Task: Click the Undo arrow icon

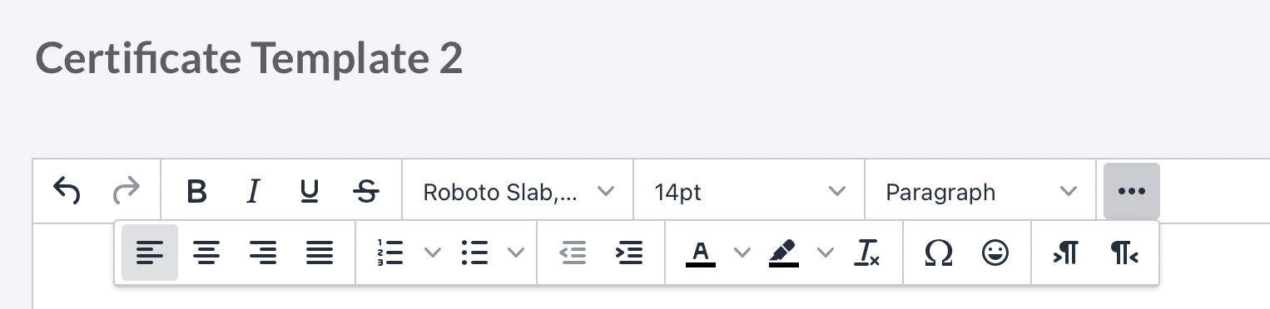Action: (67, 191)
